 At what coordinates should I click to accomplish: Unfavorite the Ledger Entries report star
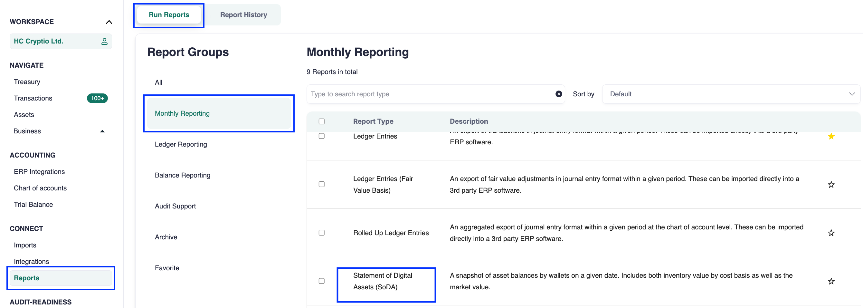click(x=831, y=136)
